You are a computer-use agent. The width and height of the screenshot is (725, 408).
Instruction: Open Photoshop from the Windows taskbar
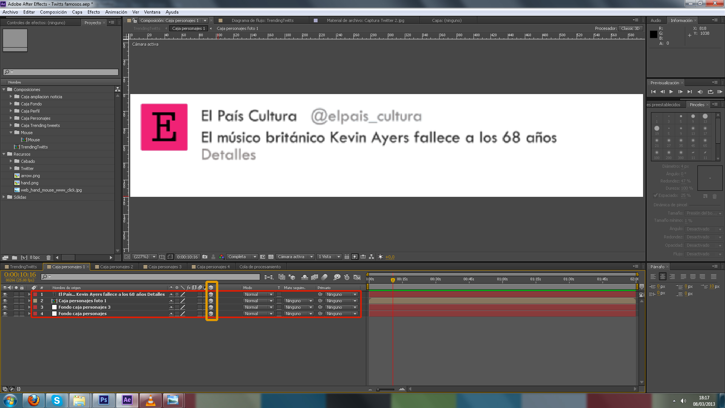pyautogui.click(x=103, y=400)
